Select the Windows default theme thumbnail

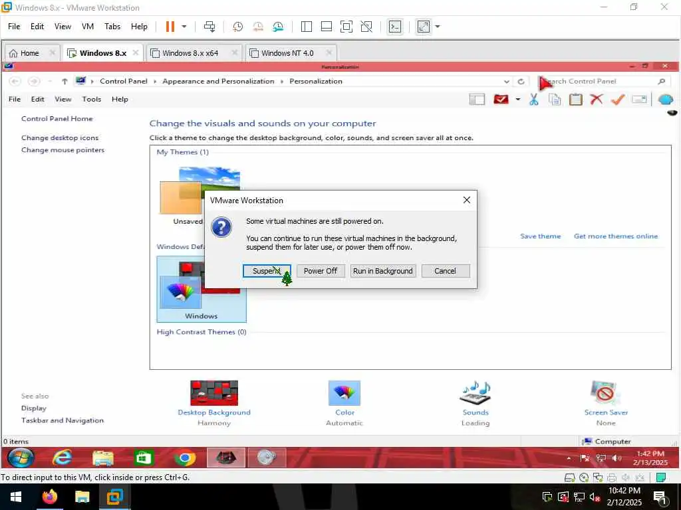point(201,289)
